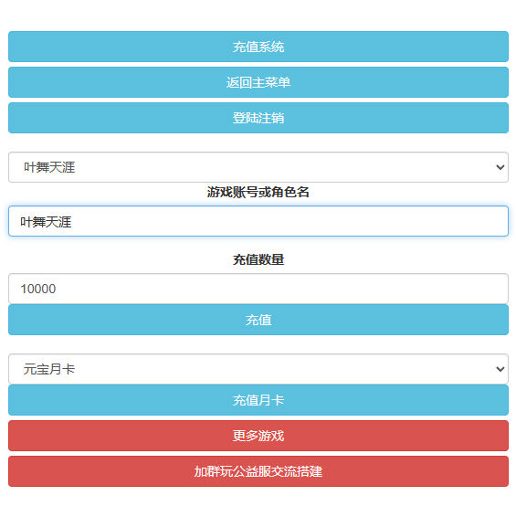The image size is (516, 506).
Task: Focus the recharge amount field showing 10000
Action: coord(258,289)
